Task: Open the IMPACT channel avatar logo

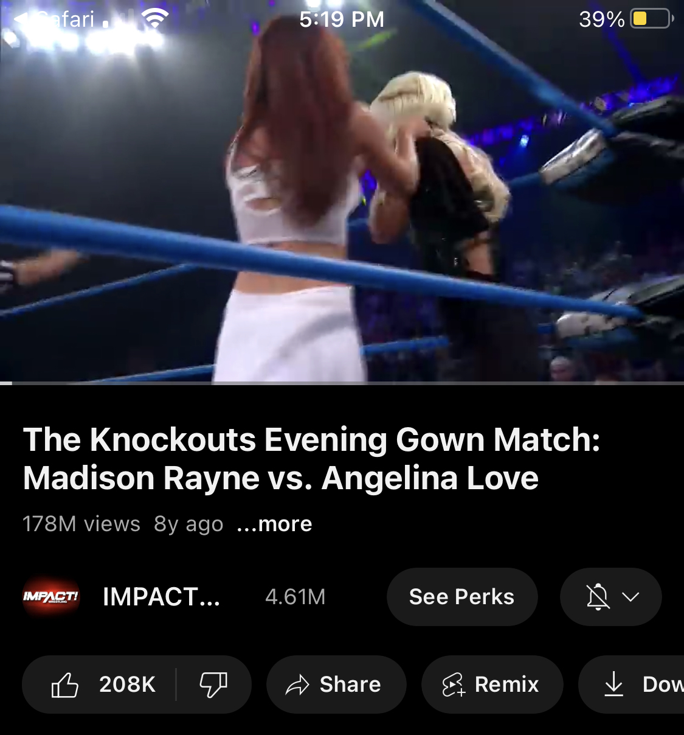Action: (x=51, y=597)
